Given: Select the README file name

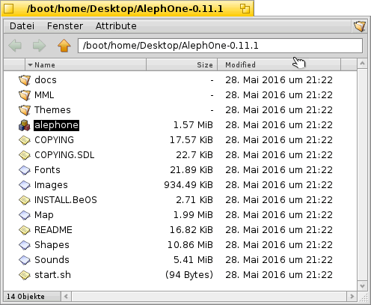Looking at the screenshot, I should (x=53, y=230).
